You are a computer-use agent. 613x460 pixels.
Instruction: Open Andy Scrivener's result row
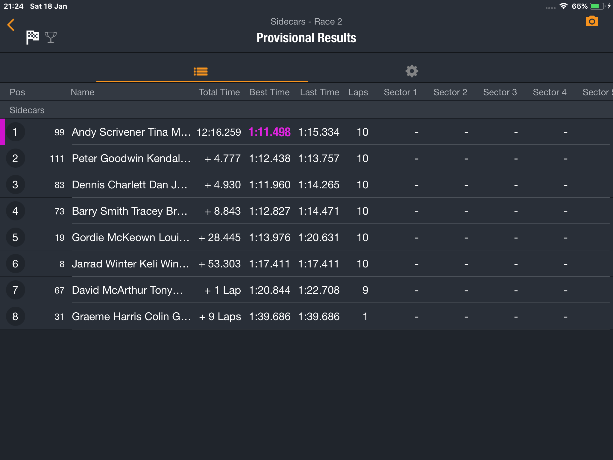(306, 132)
